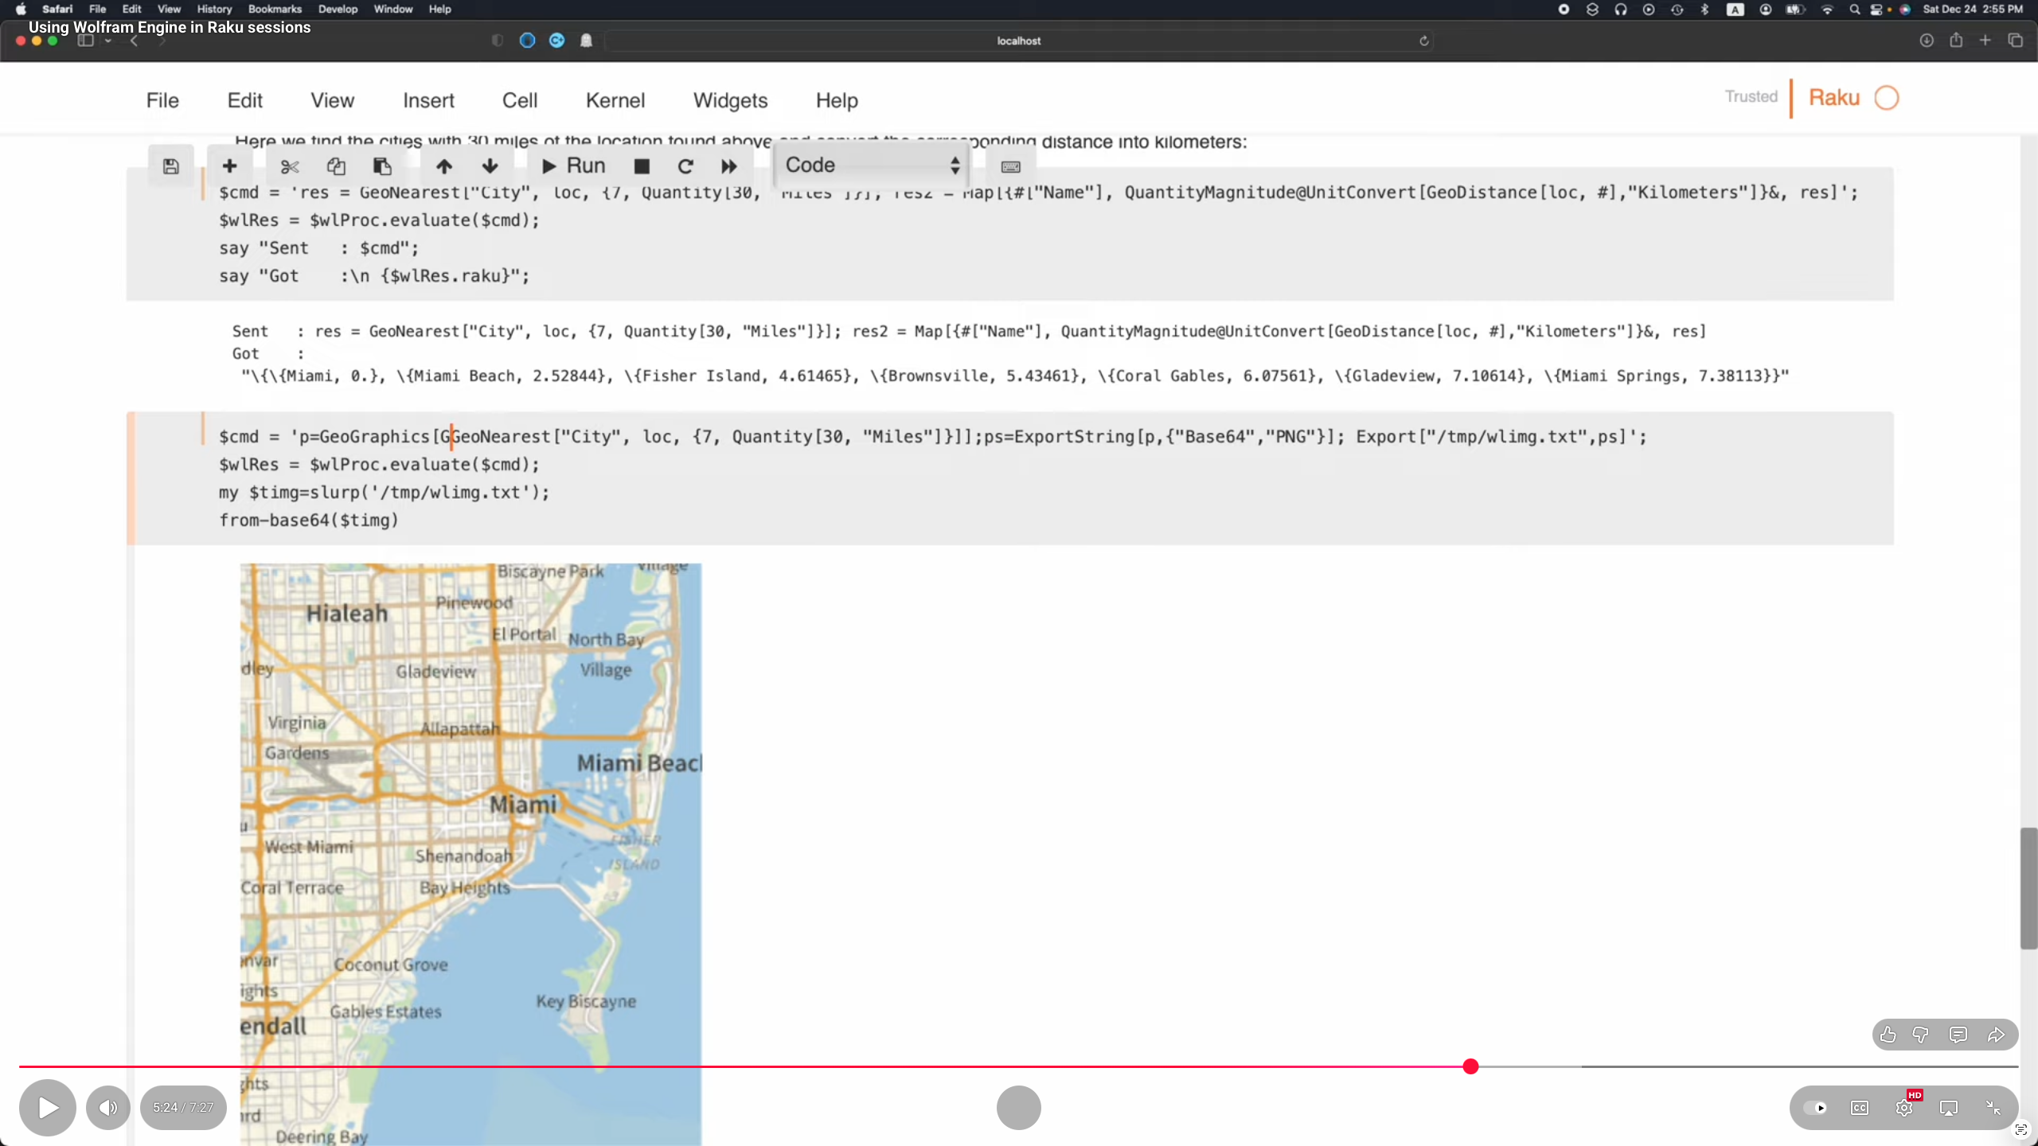Image resolution: width=2038 pixels, height=1146 pixels.
Task: Interrupt the kernel with the stop icon
Action: 642,166
